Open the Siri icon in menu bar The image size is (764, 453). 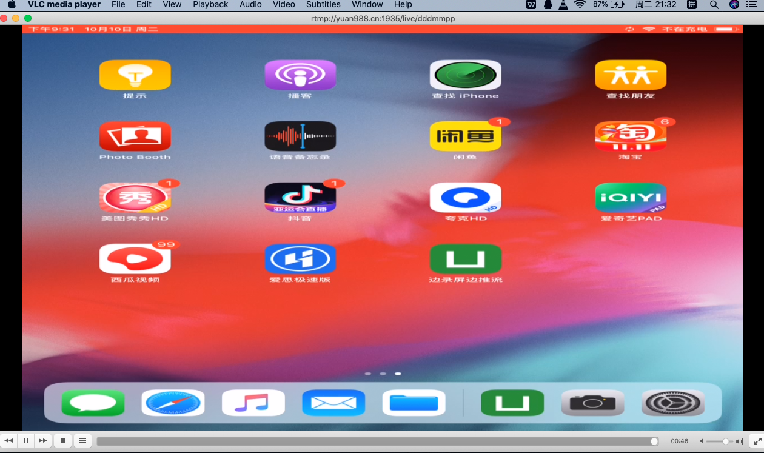[x=734, y=4]
